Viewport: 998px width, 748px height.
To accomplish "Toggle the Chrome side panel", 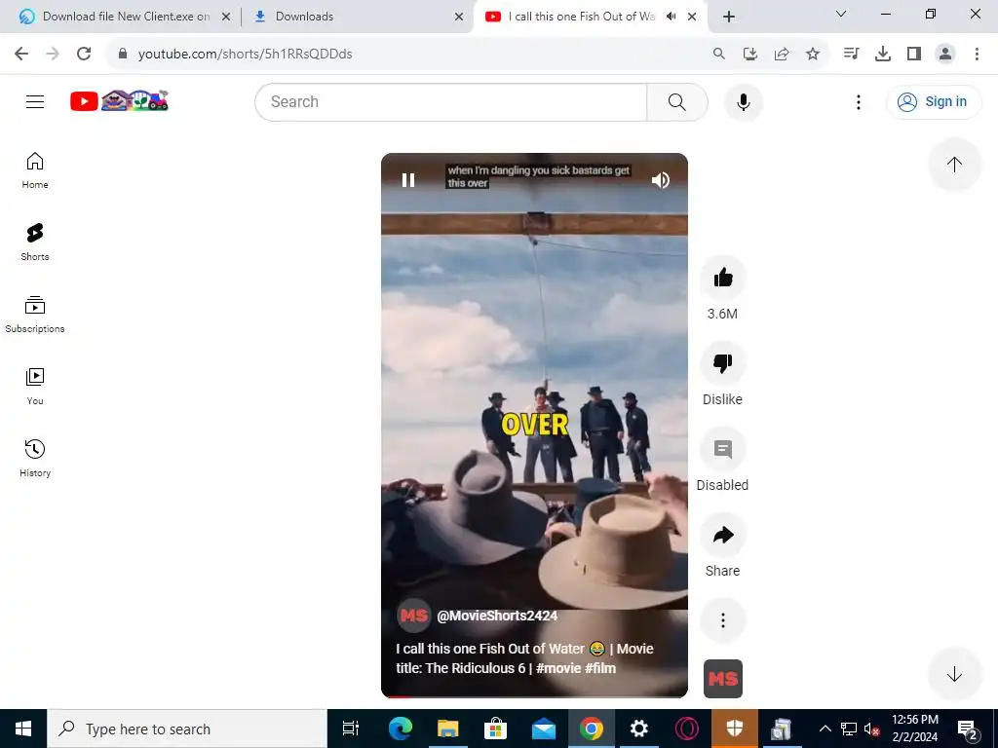I will [914, 54].
